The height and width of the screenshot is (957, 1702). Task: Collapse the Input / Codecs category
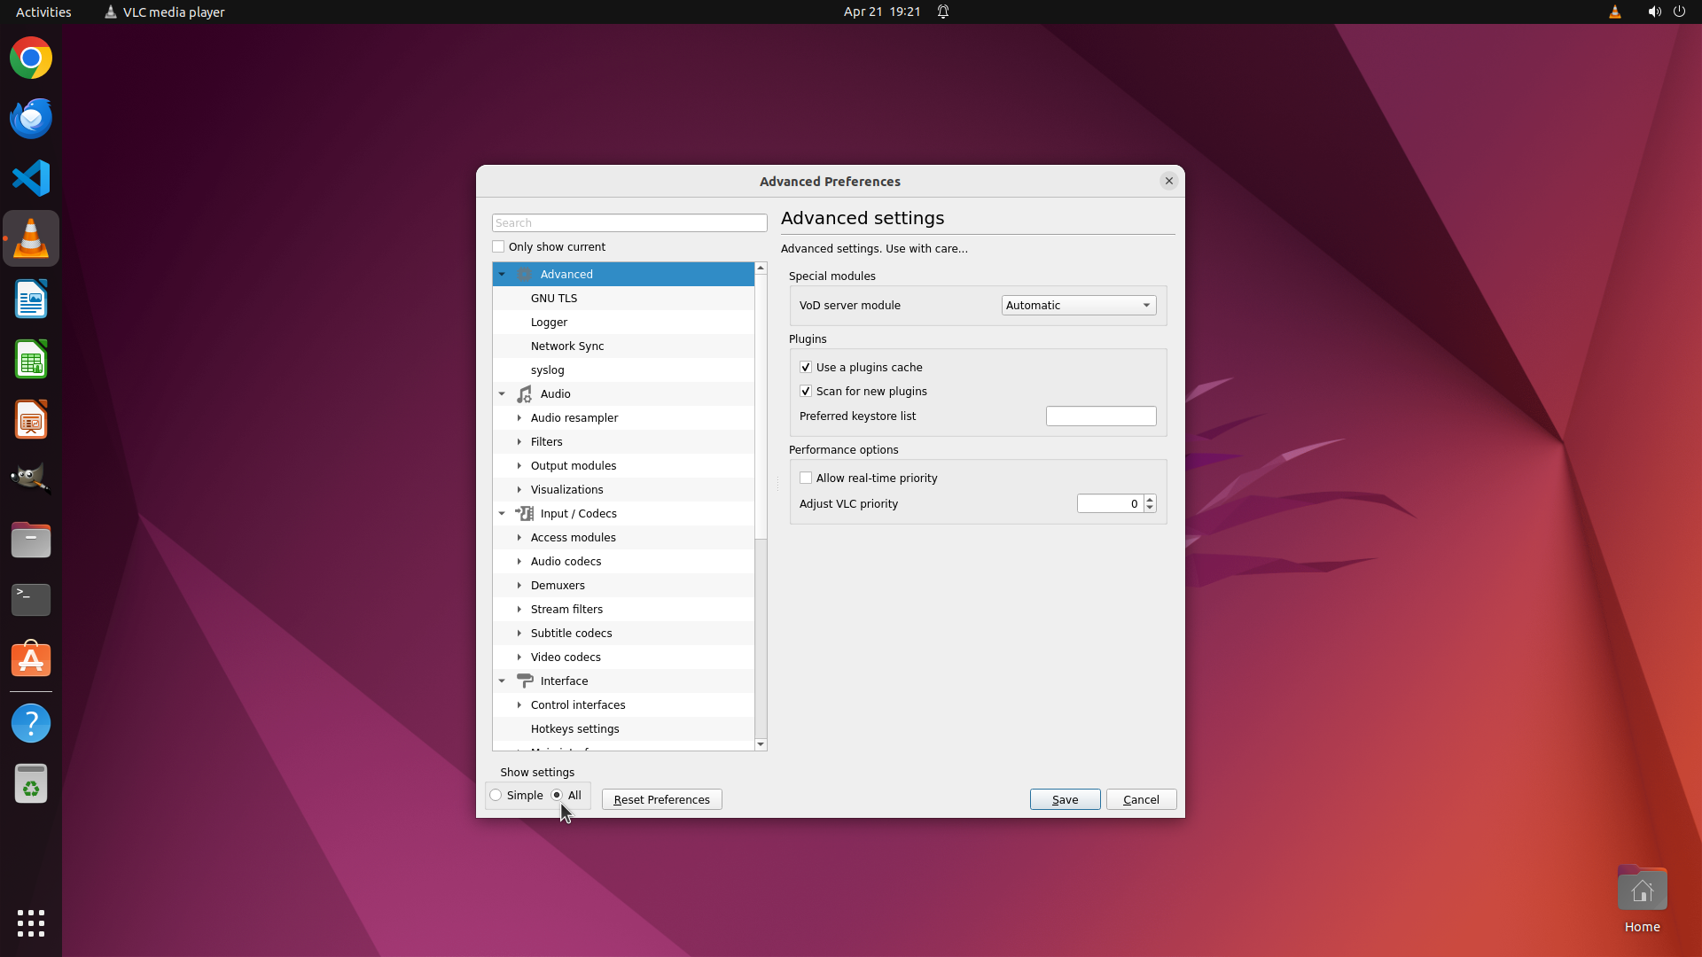point(502,513)
